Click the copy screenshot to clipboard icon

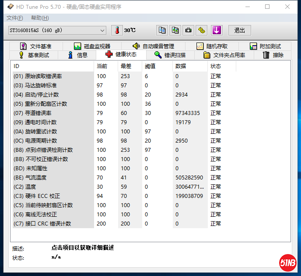pyautogui.click(x=175, y=30)
